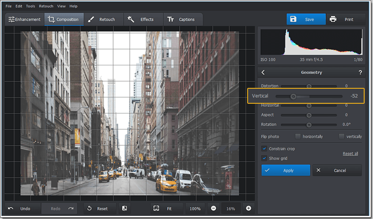Viewport: 373px width, 219px height.
Task: Click the 16% zoom level field
Action: click(231, 208)
